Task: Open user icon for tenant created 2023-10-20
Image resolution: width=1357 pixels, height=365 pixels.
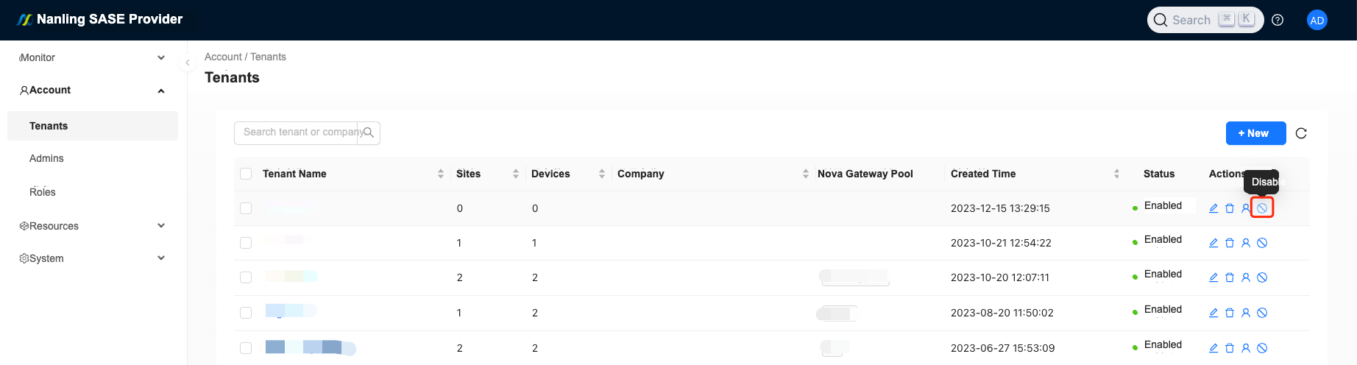Action: (x=1246, y=277)
